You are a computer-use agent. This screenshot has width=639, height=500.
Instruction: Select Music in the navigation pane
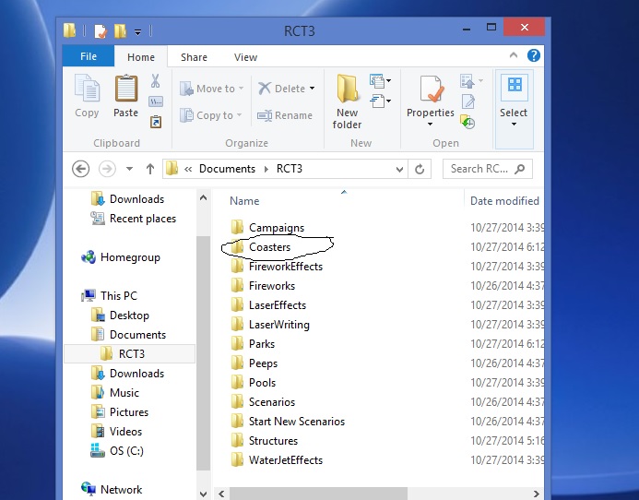click(x=124, y=393)
